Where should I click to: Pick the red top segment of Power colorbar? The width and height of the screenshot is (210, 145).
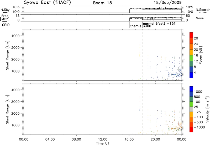point(191,35)
